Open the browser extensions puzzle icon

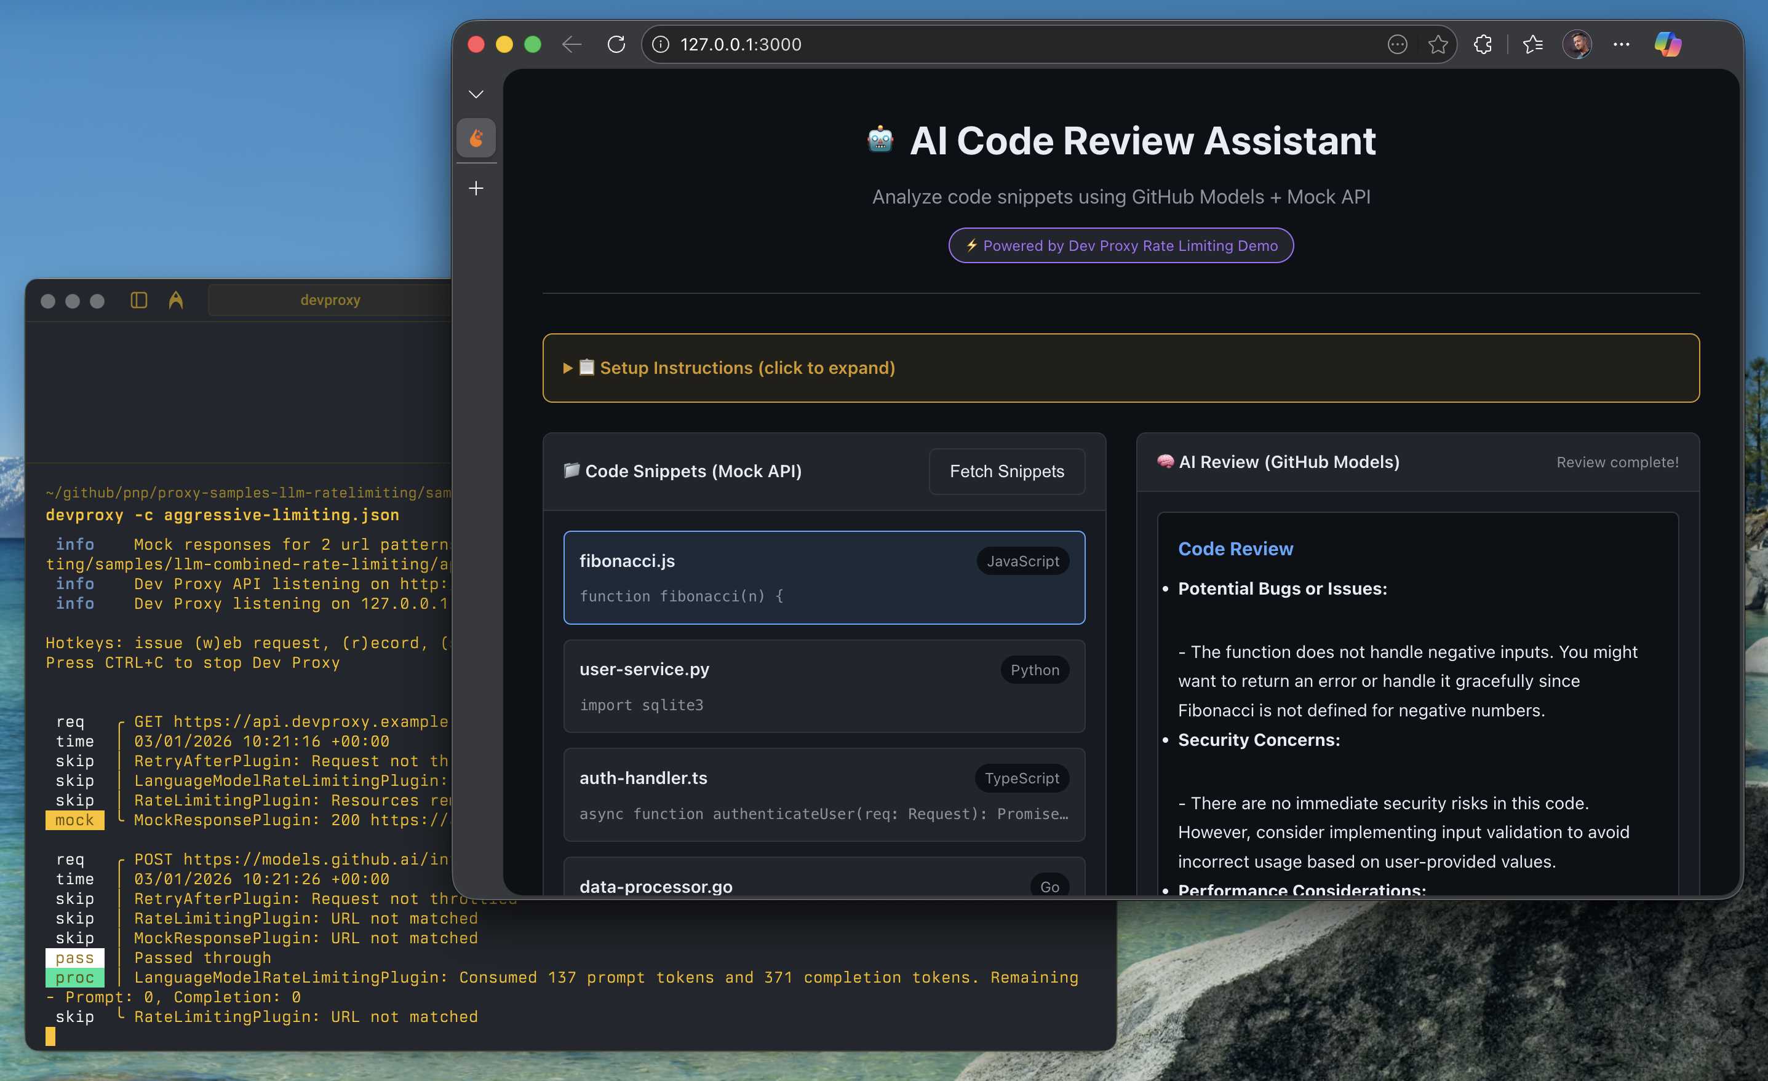[x=1483, y=44]
